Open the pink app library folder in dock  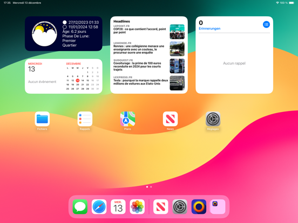point(218,207)
